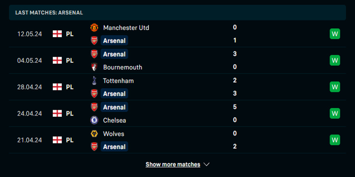
Task: Click the Manchester Utd crest icon
Action: (94, 27)
